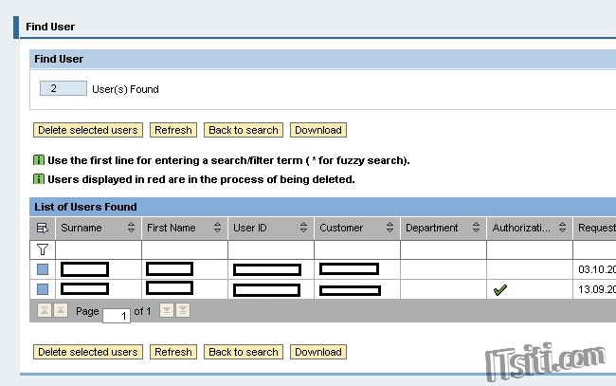Image resolution: width=616 pixels, height=386 pixels.
Task: Sort by Surname column arrows
Action: point(131,229)
